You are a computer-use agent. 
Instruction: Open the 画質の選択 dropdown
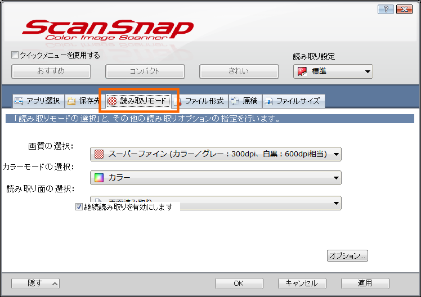[336, 154]
